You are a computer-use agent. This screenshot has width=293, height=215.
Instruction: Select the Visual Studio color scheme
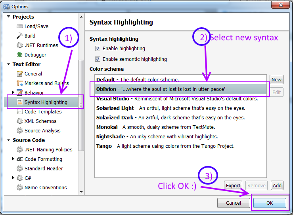point(180,98)
